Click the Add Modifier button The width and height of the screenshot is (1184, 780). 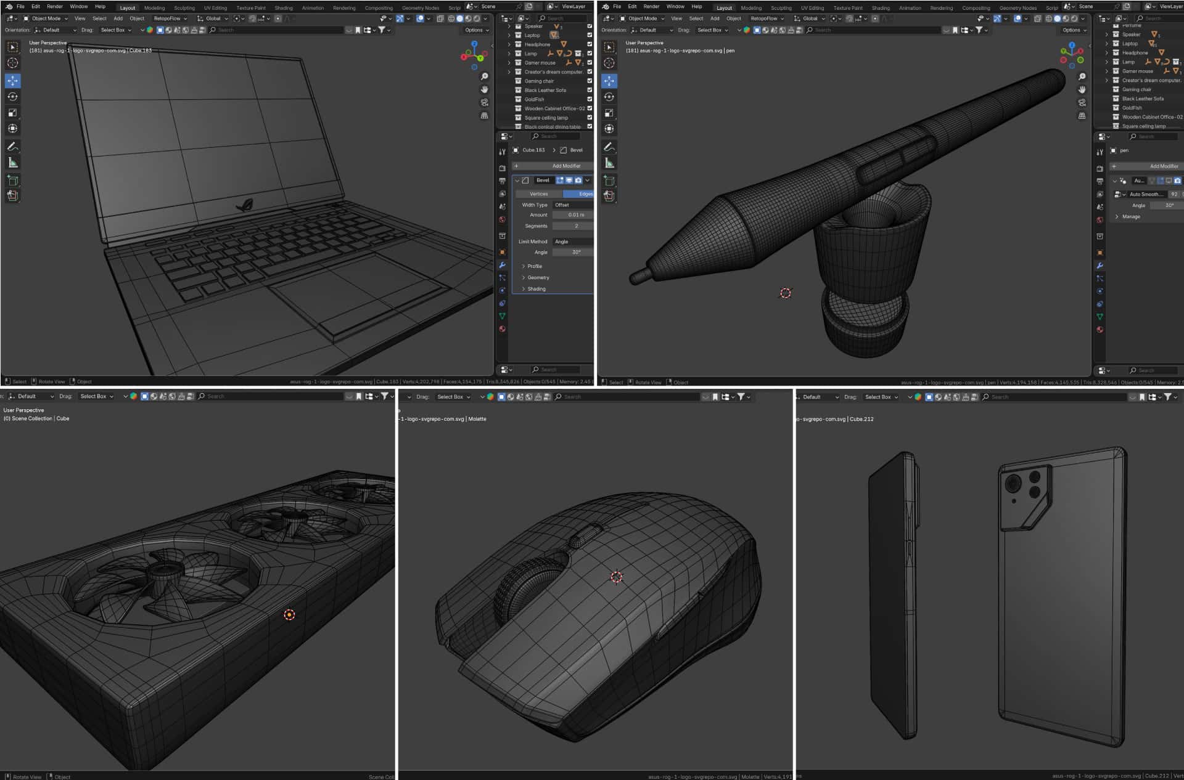(x=552, y=166)
